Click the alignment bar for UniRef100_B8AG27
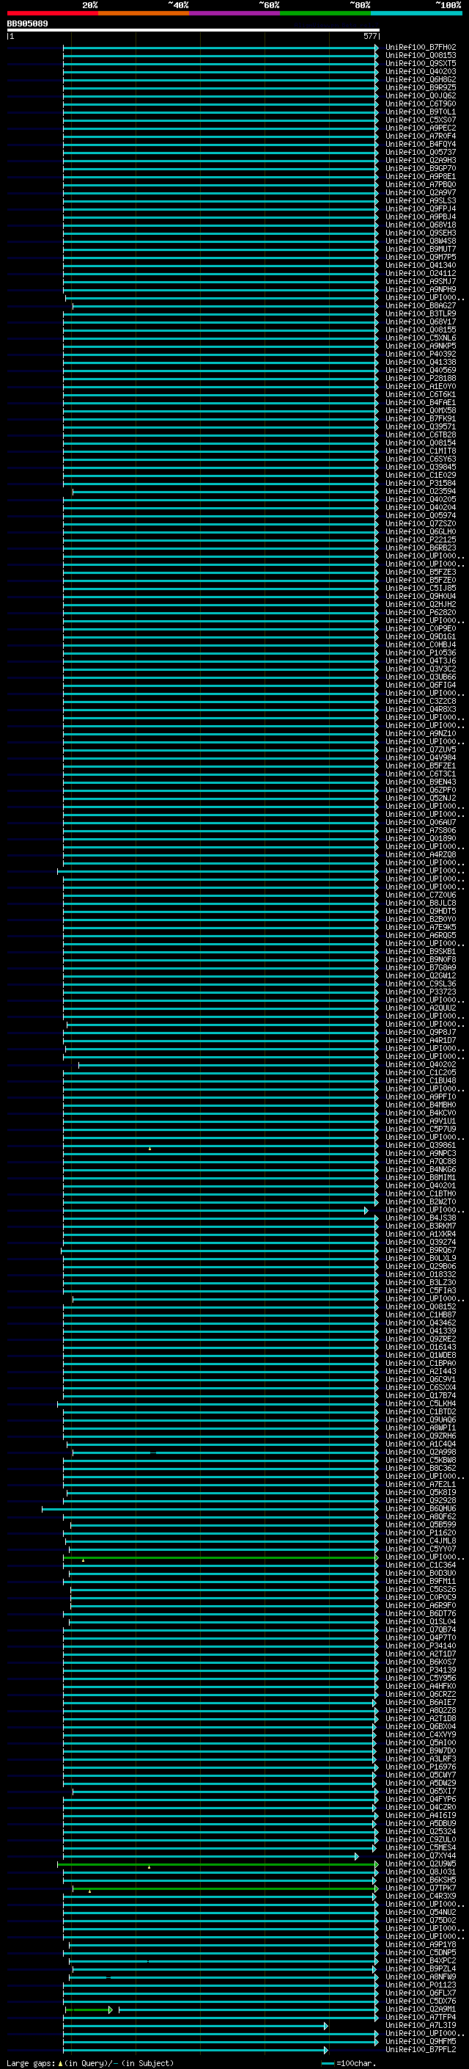 [x=225, y=306]
